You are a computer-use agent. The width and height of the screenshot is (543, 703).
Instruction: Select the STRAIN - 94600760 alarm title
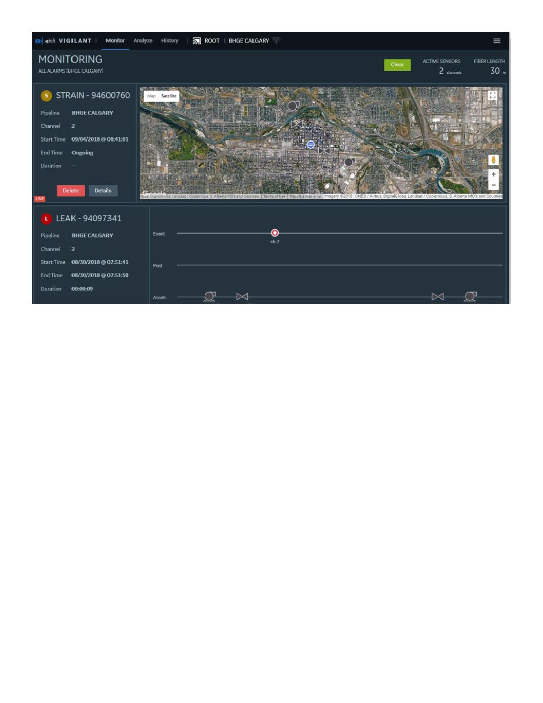[x=93, y=95]
